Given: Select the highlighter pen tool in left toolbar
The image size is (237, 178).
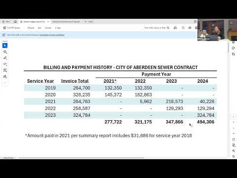Looking at the screenshot, I should point(5,58).
